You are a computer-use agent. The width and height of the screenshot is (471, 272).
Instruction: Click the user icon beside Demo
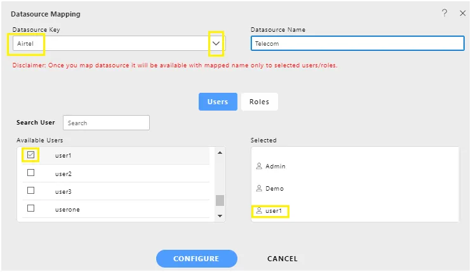(x=259, y=189)
